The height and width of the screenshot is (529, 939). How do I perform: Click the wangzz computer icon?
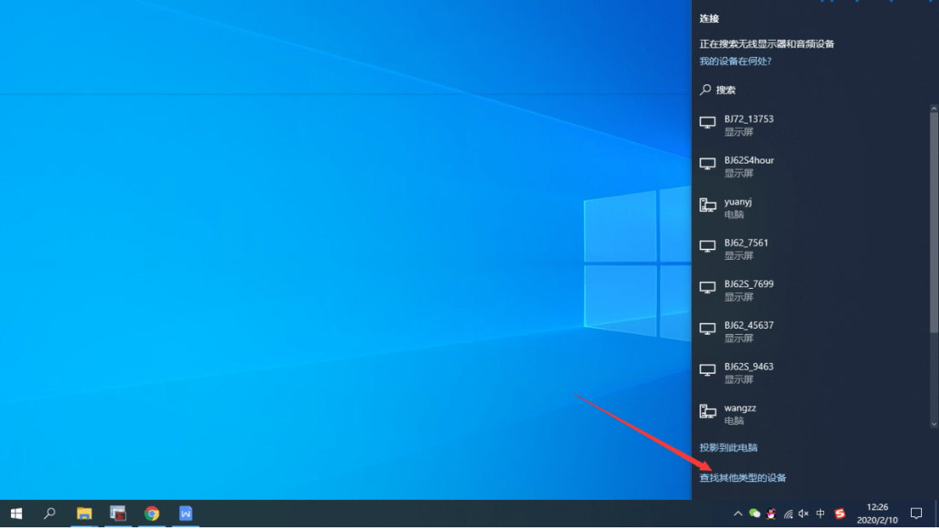point(707,411)
